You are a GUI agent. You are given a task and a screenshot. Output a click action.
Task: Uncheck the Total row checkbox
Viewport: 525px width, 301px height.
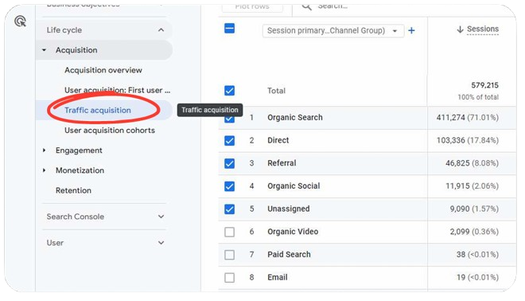click(229, 91)
